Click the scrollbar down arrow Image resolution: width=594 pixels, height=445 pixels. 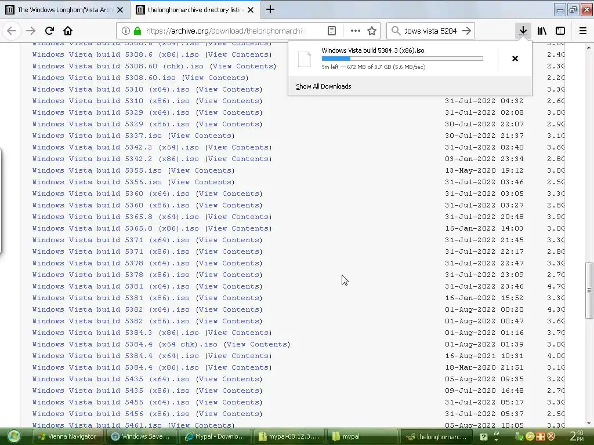tap(589, 423)
